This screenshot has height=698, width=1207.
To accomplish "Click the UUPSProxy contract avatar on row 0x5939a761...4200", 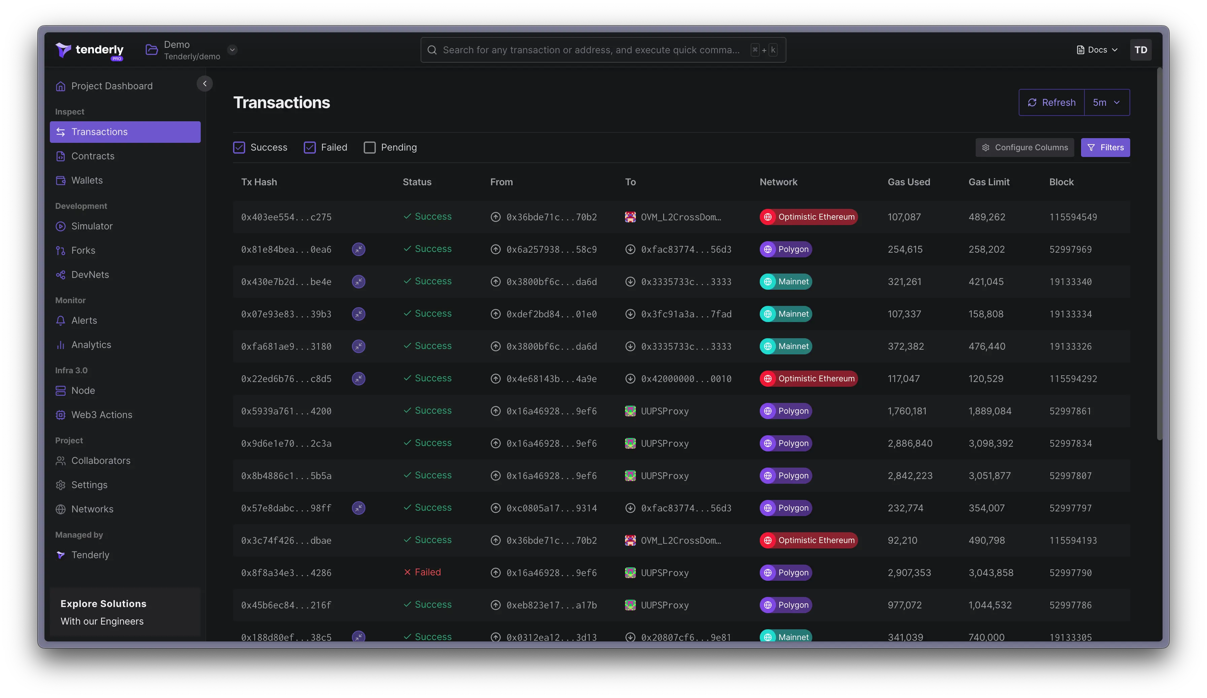I will coord(630,411).
